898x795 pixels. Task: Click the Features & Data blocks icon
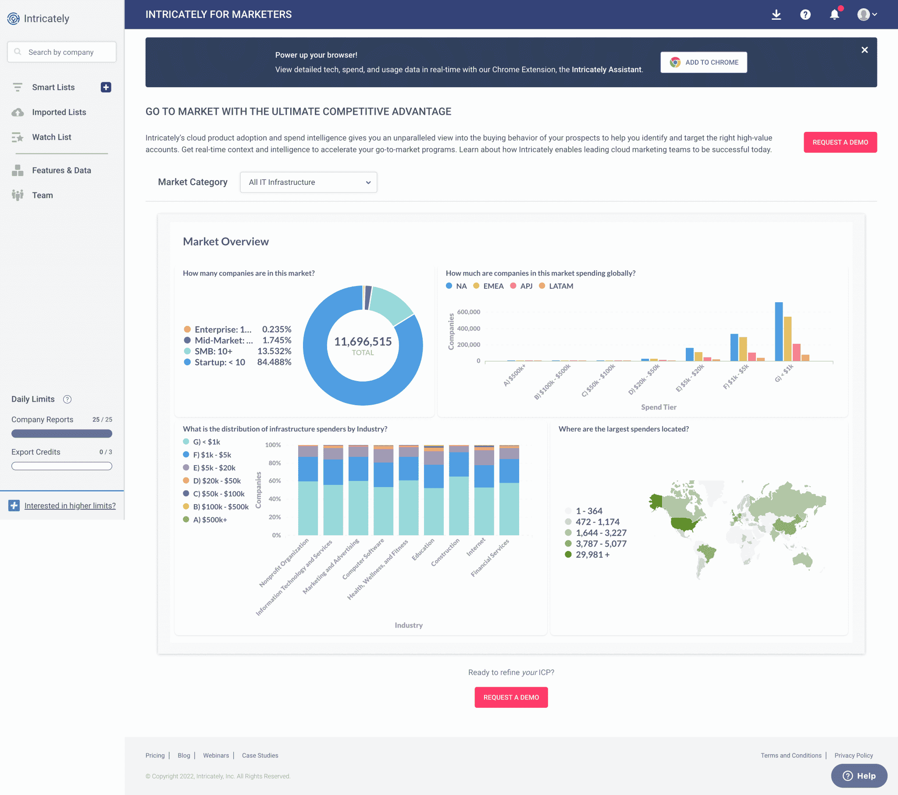(18, 170)
